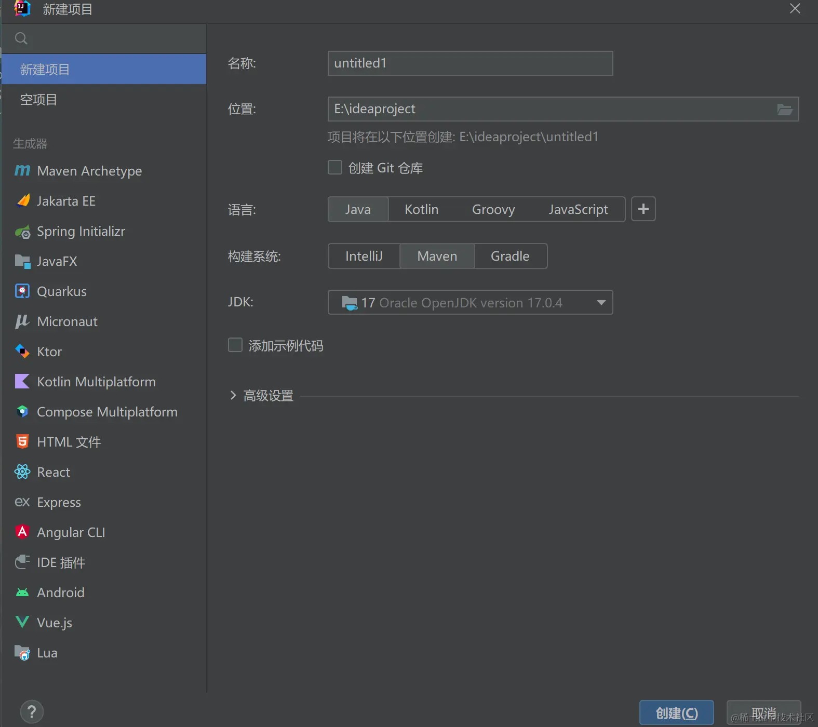Image resolution: width=818 pixels, height=727 pixels.
Task: Select the Compose Multiplatform generator label
Action: coord(108,412)
